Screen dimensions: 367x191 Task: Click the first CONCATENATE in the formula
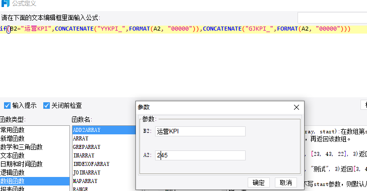[74, 29]
